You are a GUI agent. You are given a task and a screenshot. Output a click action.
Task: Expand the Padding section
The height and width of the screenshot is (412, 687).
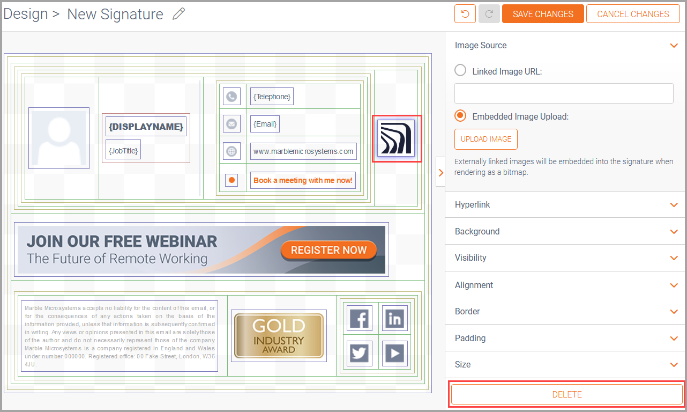click(564, 338)
